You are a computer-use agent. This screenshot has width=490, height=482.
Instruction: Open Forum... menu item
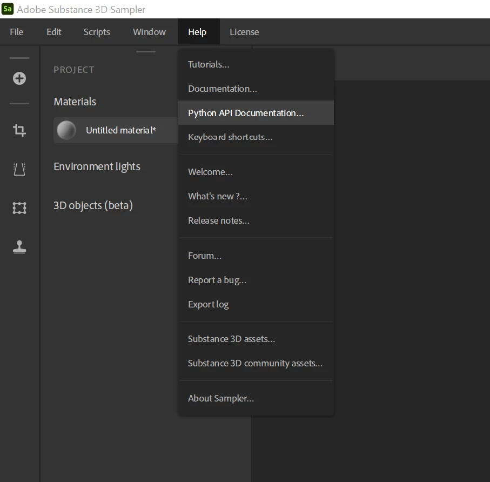[256, 256]
